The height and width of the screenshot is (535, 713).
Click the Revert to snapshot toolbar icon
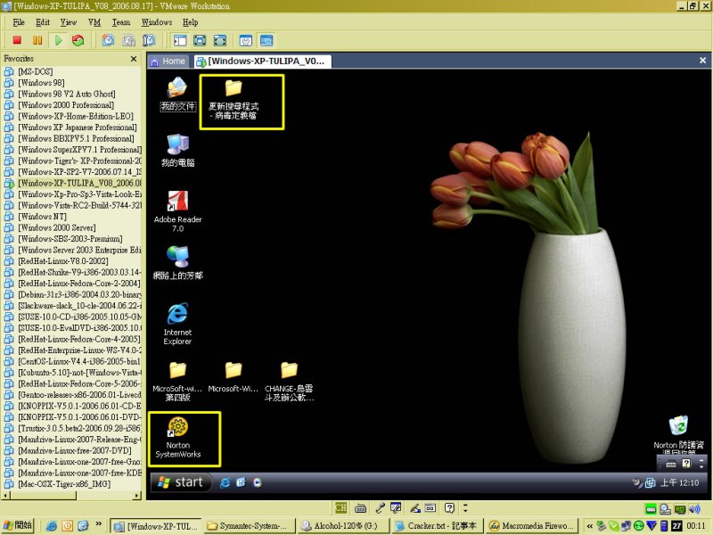(x=128, y=40)
